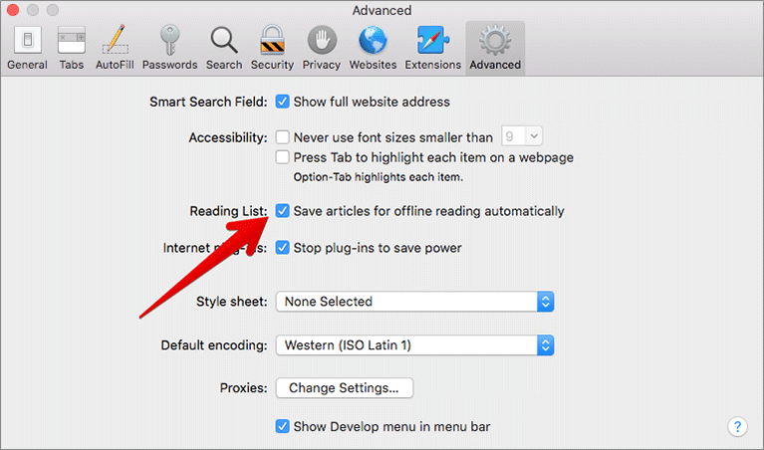The image size is (764, 450).
Task: Switch to the Tabs preferences icon
Action: point(72,48)
